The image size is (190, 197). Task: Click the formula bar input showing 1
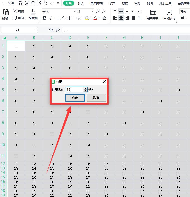tap(126, 30)
